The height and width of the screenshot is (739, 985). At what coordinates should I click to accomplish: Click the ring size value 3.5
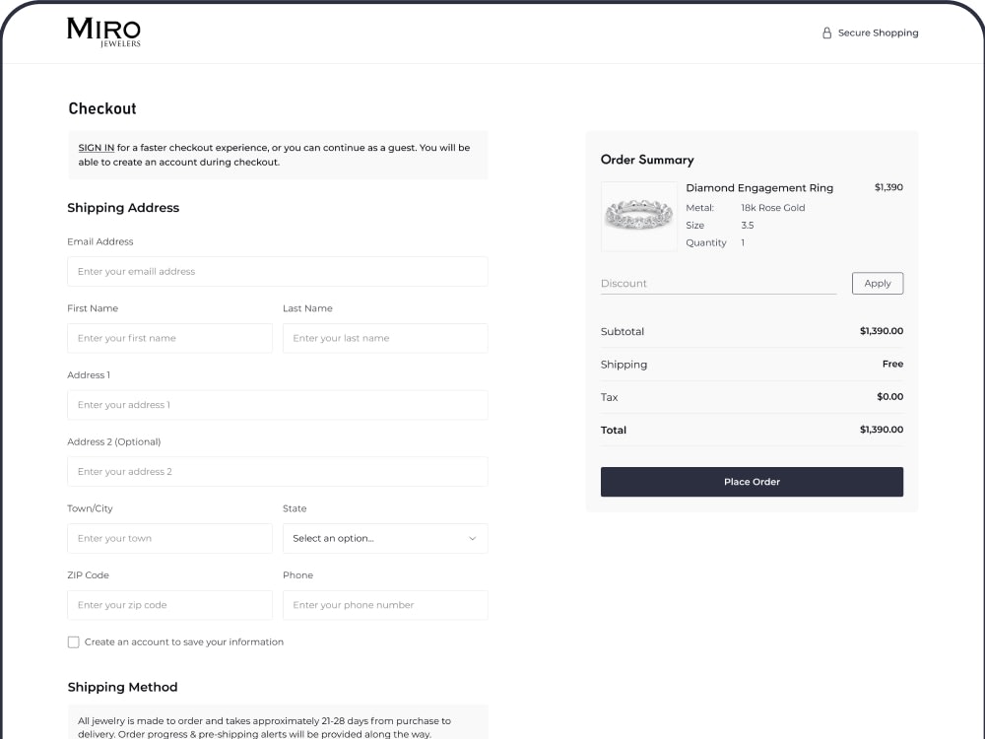(x=747, y=225)
